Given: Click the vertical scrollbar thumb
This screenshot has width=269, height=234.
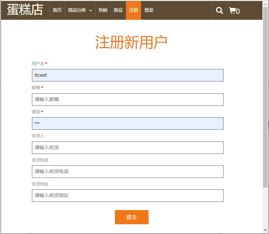Looking at the screenshot, I should (x=265, y=97).
